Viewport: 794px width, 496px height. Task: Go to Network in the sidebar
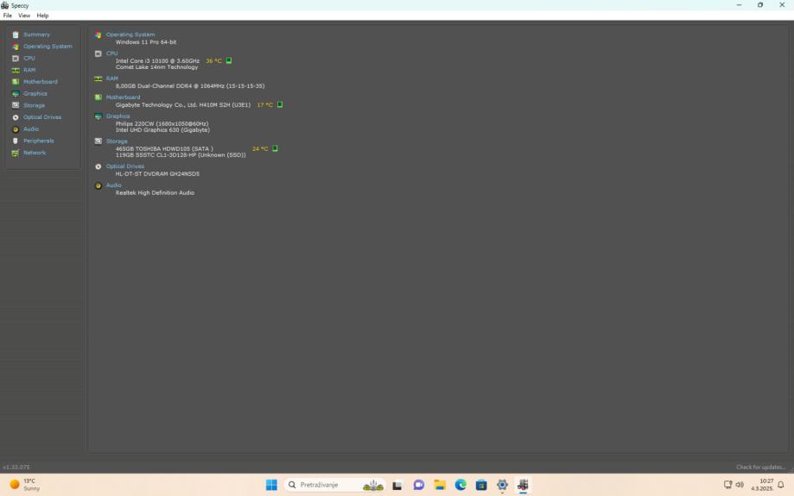pyautogui.click(x=35, y=152)
